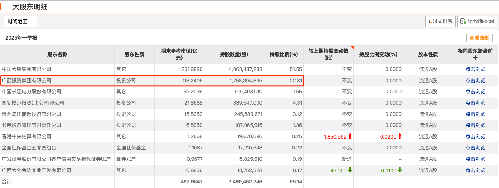Sort by 持股比例(%) column header

pyautogui.click(x=283, y=54)
